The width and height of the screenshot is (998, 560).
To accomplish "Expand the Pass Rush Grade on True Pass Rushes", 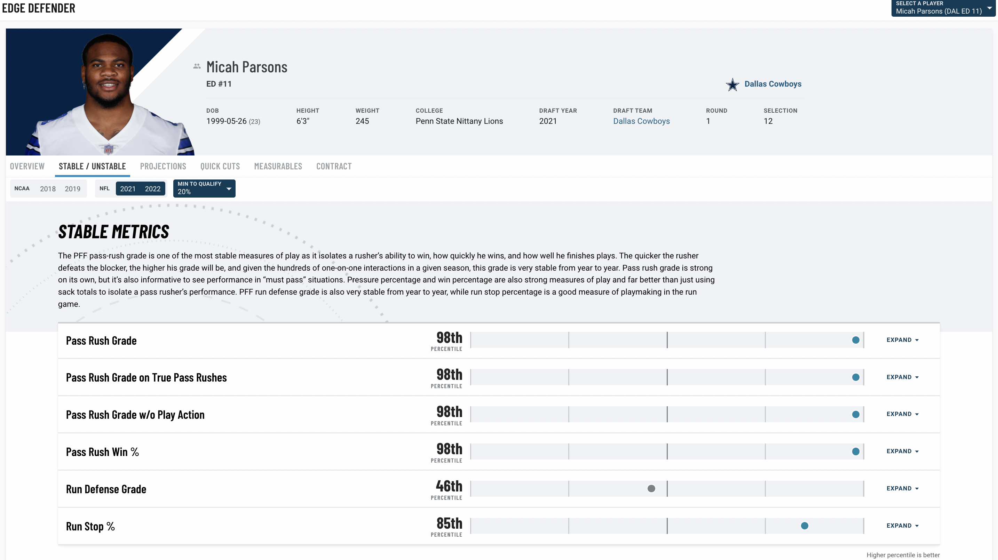I will click(x=902, y=376).
